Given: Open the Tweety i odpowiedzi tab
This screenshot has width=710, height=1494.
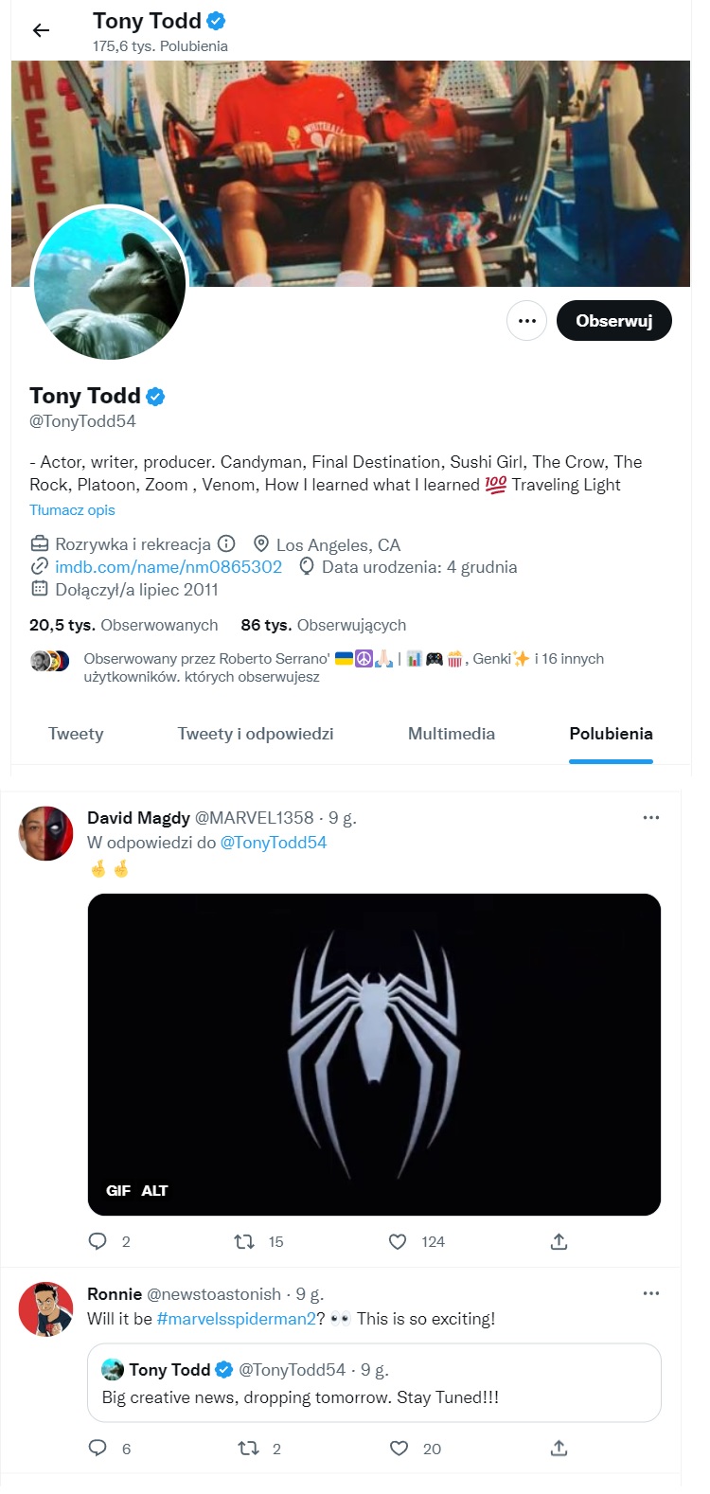Looking at the screenshot, I should pos(256,734).
